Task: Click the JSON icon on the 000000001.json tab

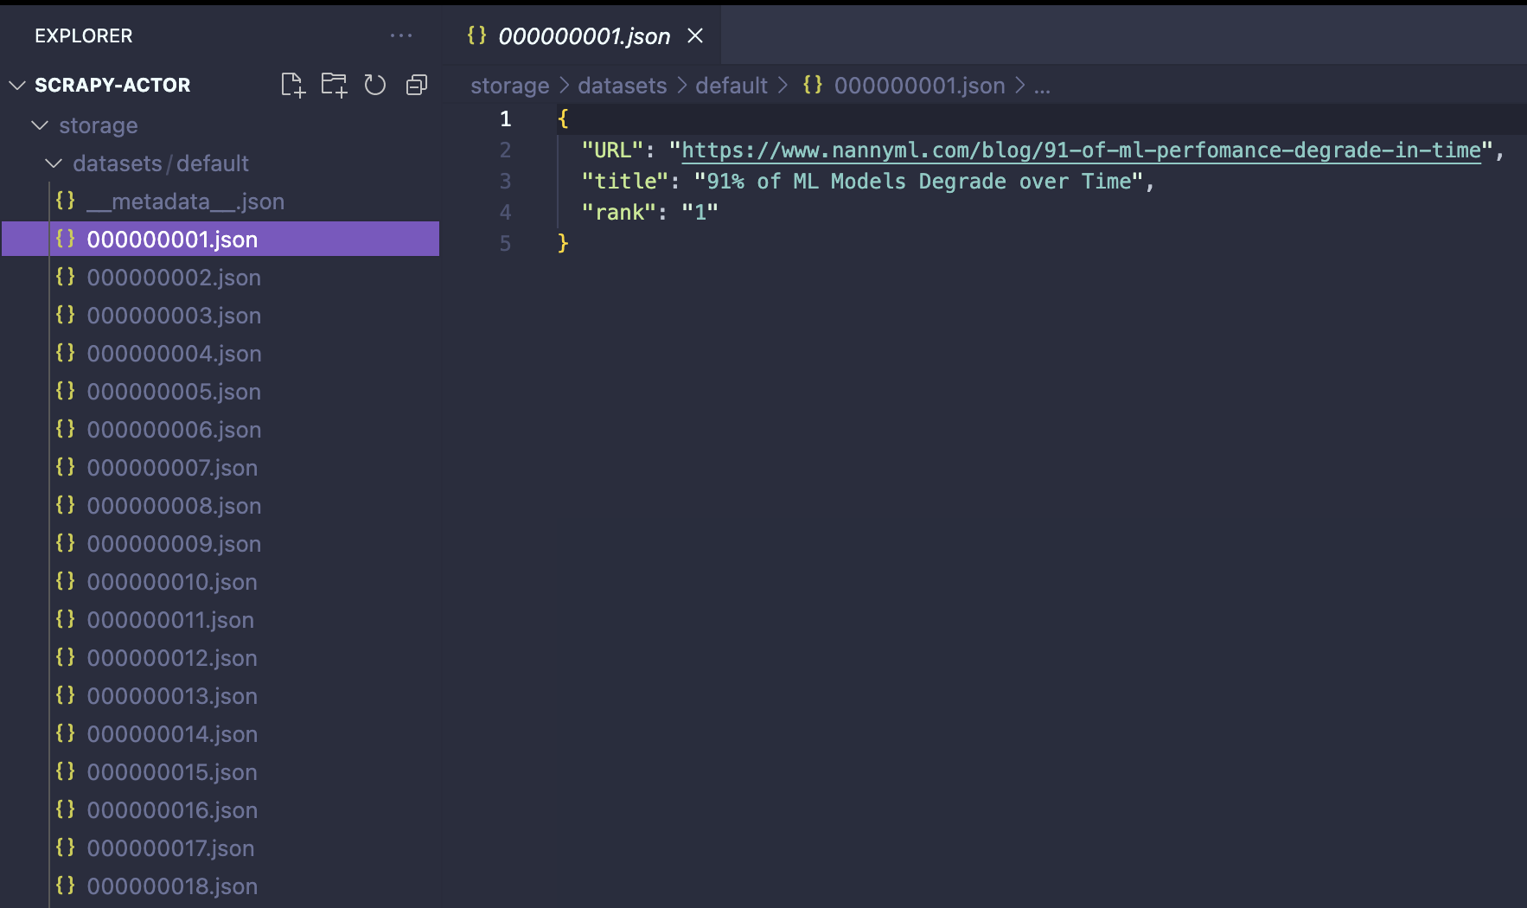Action: [474, 35]
